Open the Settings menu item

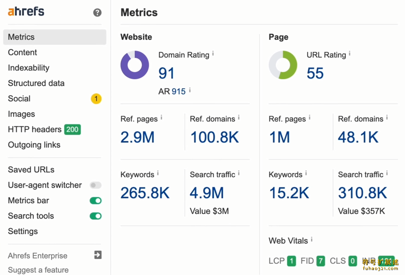pos(23,231)
